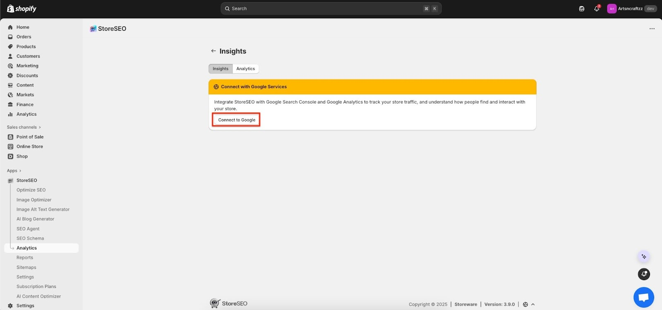Open the Shopify Analytics bar chart icon
Image resolution: width=662 pixels, height=310 pixels.
(x=10, y=114)
